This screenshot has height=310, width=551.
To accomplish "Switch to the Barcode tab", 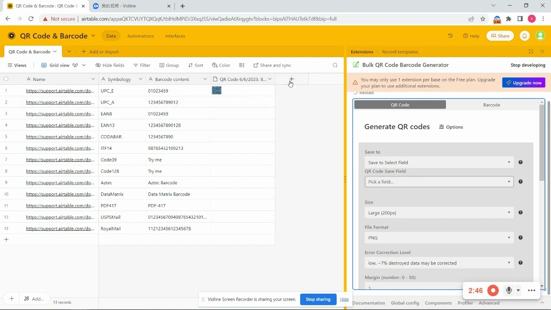I will coord(492,105).
